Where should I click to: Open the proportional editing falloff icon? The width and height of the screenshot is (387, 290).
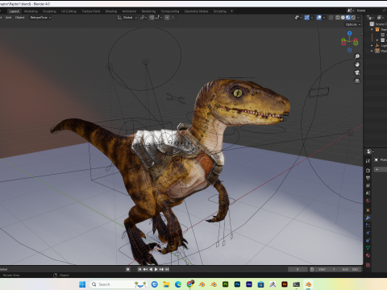[173, 18]
